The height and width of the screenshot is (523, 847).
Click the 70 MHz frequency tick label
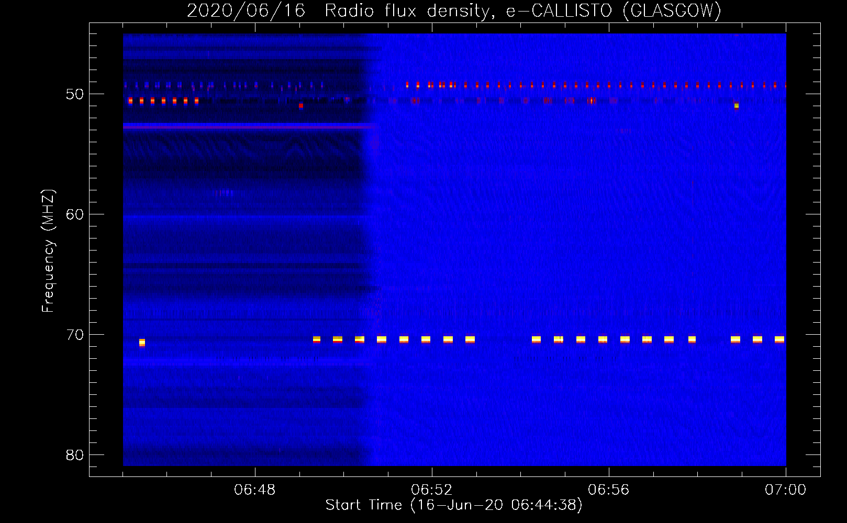click(x=75, y=335)
